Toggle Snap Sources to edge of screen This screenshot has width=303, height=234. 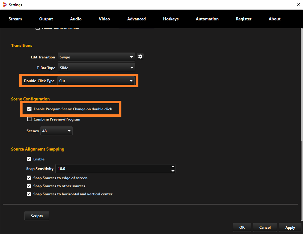pos(29,178)
